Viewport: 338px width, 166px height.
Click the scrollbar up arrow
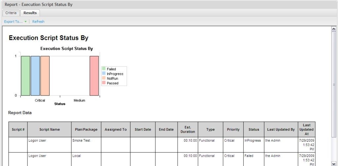point(334,29)
